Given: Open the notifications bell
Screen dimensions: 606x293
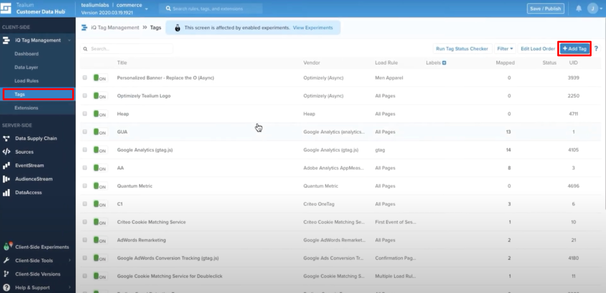Looking at the screenshot, I should 579,8.
